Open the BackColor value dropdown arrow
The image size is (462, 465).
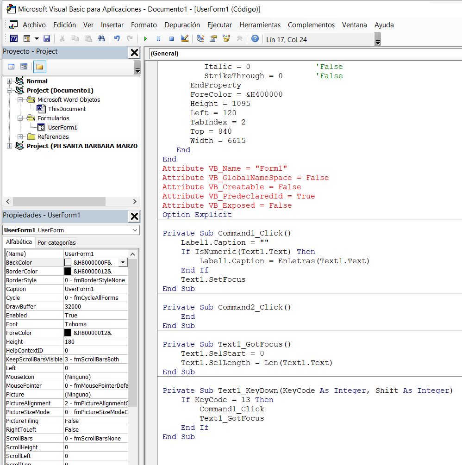pos(123,262)
